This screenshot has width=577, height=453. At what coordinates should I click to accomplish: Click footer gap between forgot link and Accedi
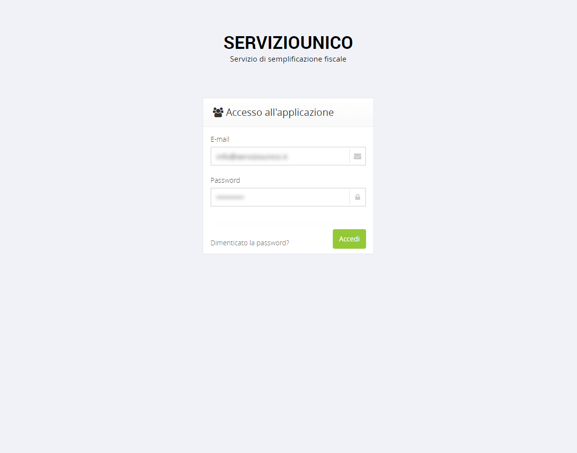click(311, 240)
